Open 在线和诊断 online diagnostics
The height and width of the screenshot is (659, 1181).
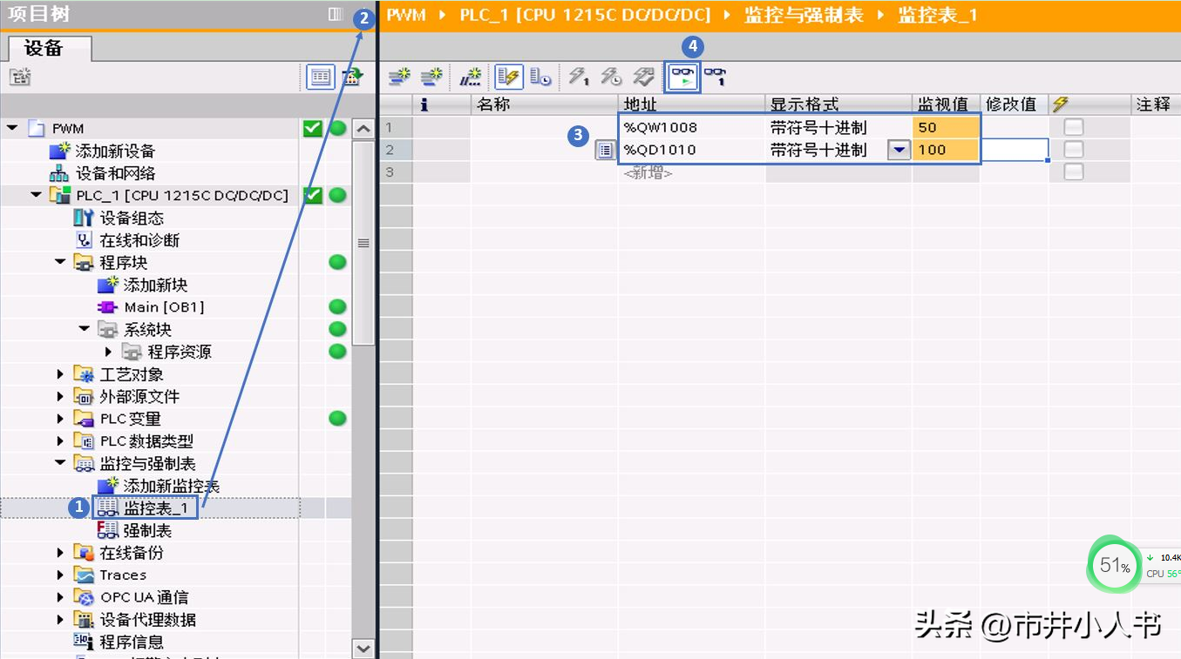tap(139, 240)
